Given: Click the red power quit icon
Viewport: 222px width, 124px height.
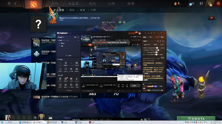Looking at the screenshot, I should (x=218, y=4).
